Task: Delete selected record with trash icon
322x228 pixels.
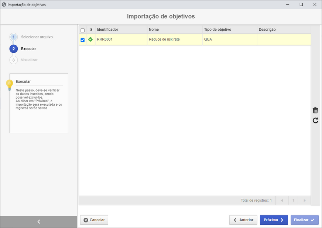Action: point(315,110)
